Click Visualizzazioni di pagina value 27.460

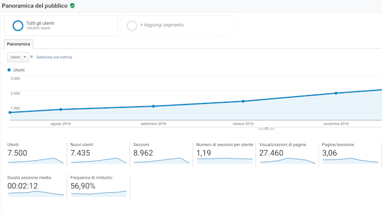271,153
